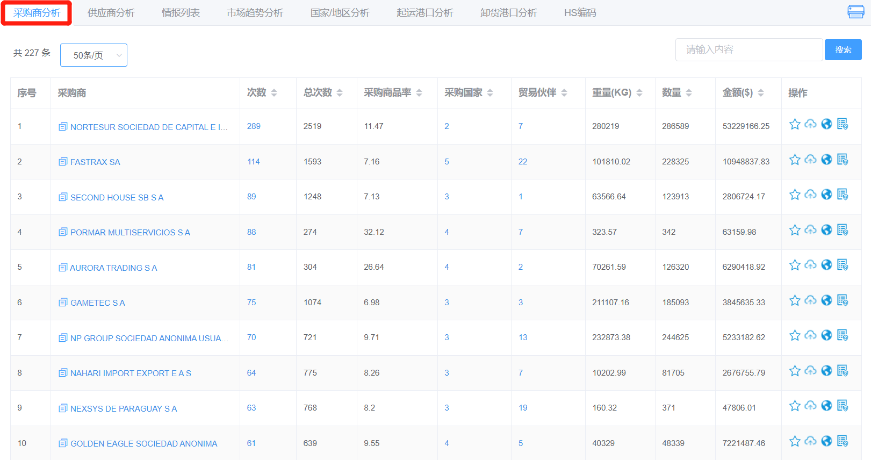The image size is (871, 460).
Task: Sort by 采购国家 column arrows
Action: [x=490, y=93]
